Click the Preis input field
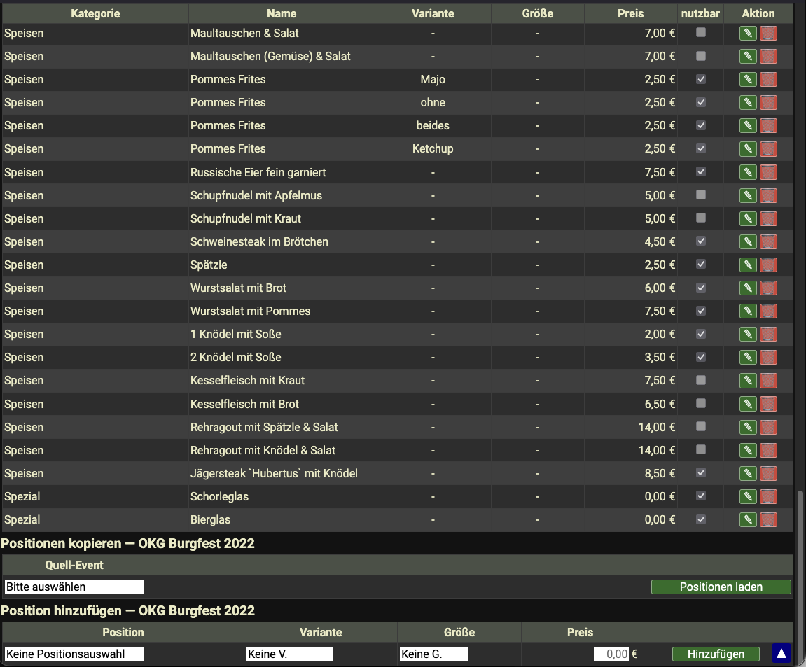806x667 pixels. coord(611,654)
